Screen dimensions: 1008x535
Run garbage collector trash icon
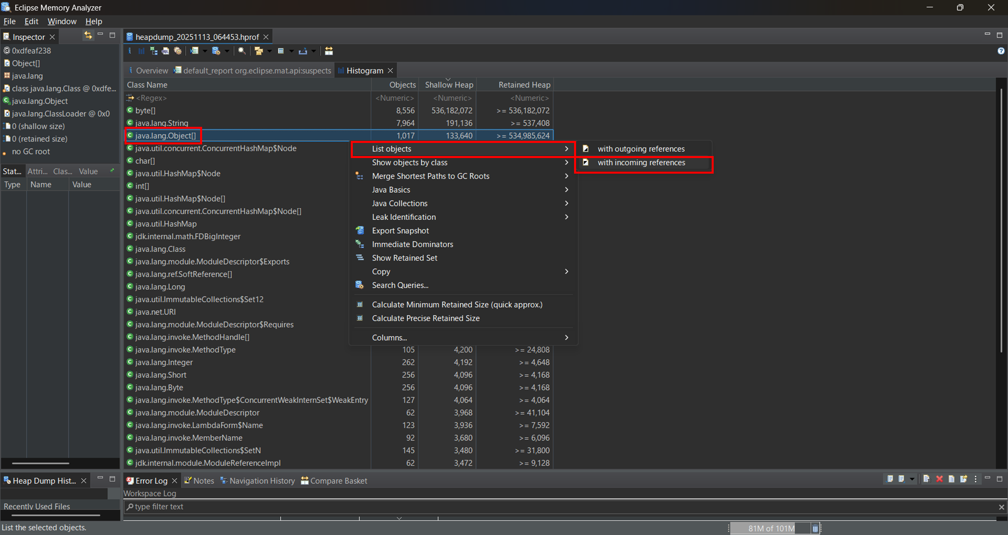[815, 528]
